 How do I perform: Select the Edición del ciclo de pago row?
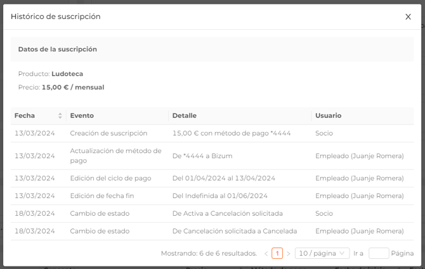click(x=110, y=178)
